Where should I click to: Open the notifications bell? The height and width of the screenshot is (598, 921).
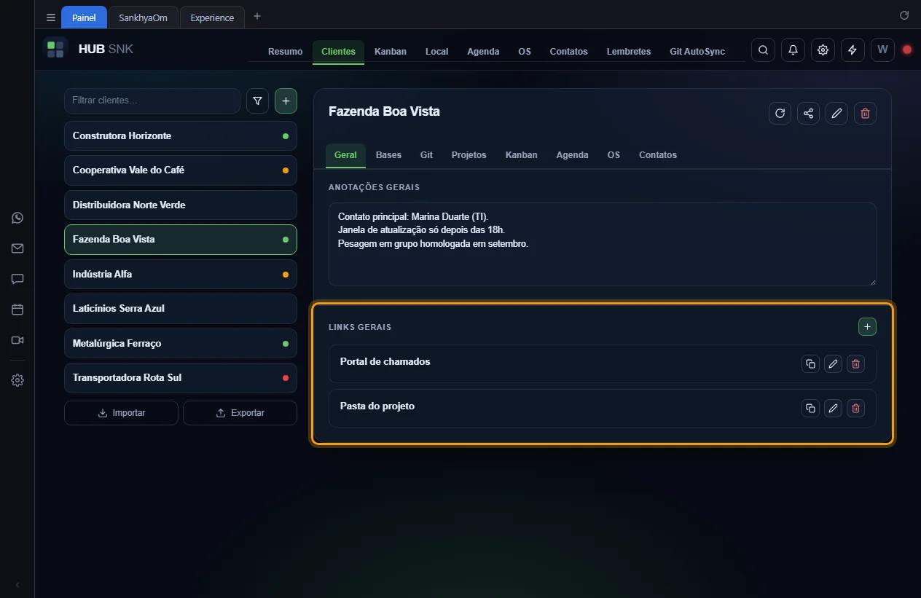[793, 50]
